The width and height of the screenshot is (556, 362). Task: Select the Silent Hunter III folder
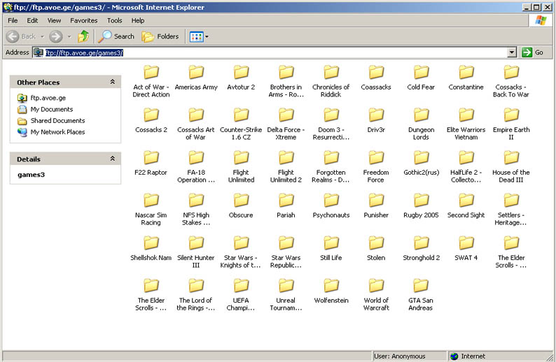(x=196, y=252)
